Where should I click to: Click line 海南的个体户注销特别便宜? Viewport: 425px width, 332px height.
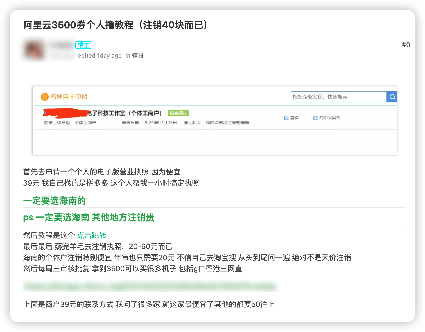click(x=187, y=258)
